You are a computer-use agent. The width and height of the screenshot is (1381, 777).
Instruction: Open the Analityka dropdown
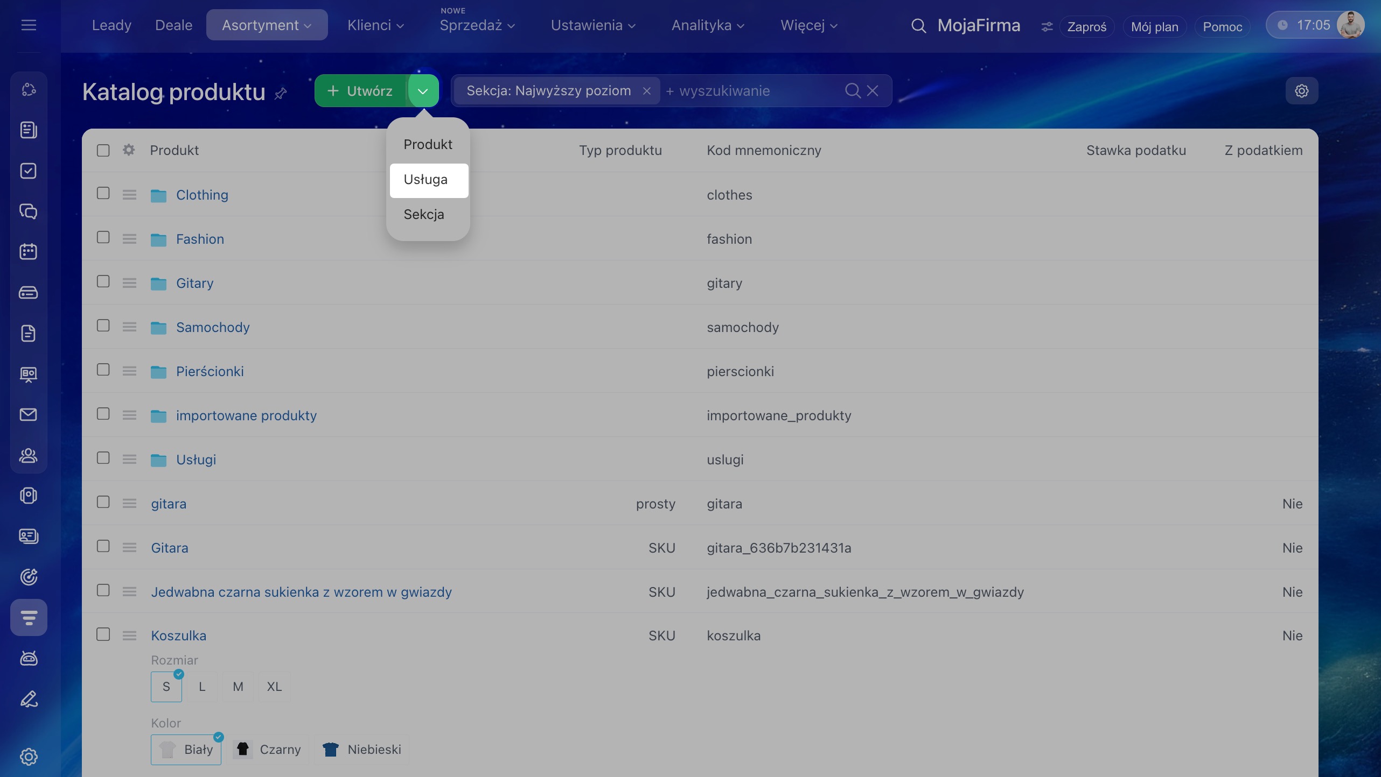pyautogui.click(x=707, y=25)
